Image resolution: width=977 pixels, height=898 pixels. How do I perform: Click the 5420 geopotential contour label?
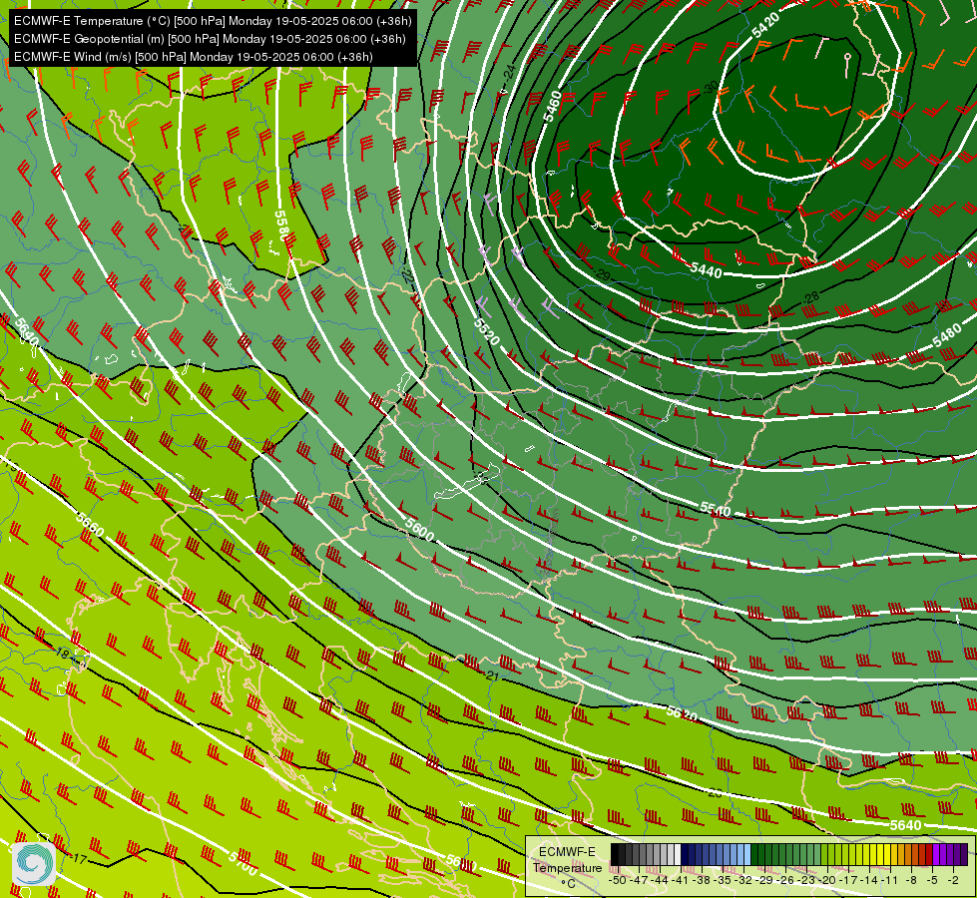(765, 25)
